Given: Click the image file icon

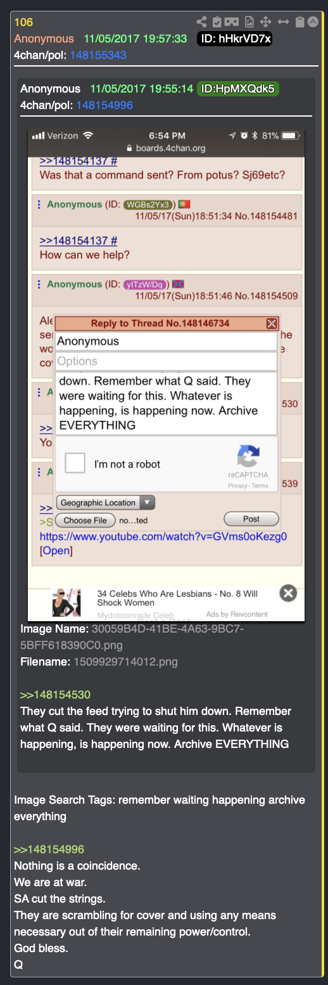Looking at the screenshot, I should (250, 22).
